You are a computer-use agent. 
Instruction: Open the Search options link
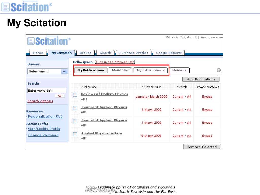(x=40, y=101)
